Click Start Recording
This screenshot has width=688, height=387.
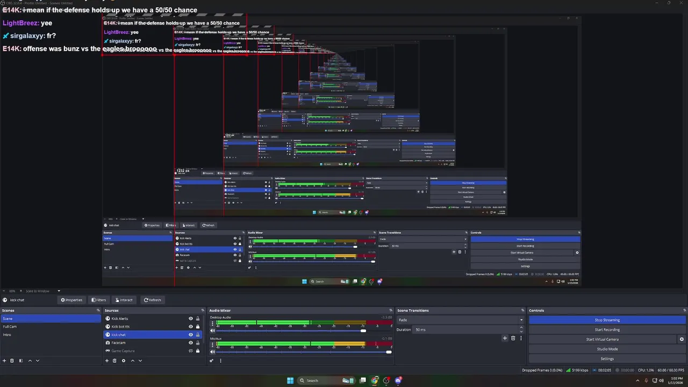click(x=607, y=329)
